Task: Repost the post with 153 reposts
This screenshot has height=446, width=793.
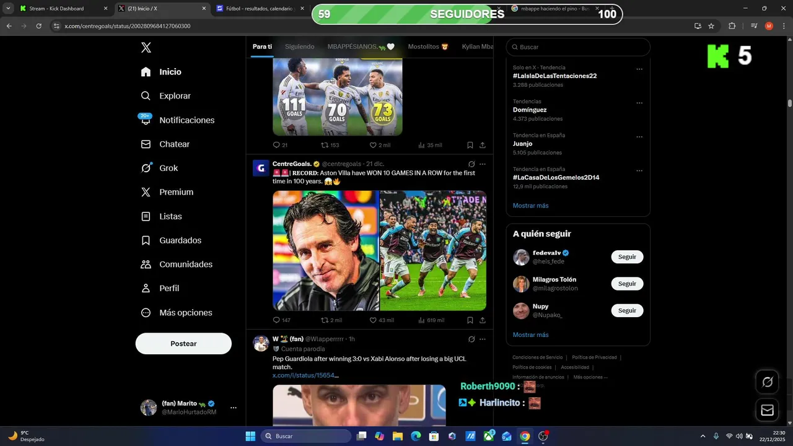Action: (330, 145)
